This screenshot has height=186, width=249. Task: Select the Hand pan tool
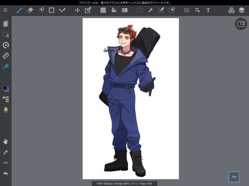click(x=5, y=142)
